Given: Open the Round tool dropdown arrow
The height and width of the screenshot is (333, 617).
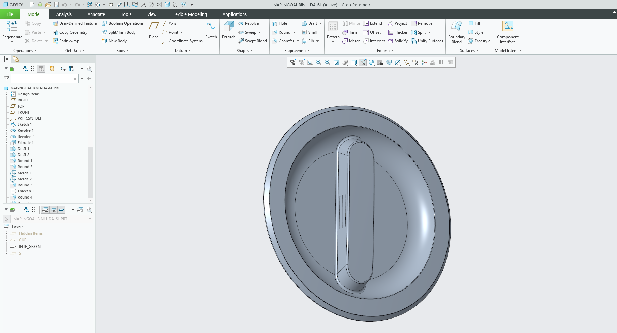Looking at the screenshot, I should point(294,32).
